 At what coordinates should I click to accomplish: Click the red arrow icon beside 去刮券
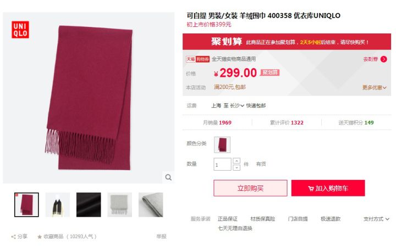[384, 59]
